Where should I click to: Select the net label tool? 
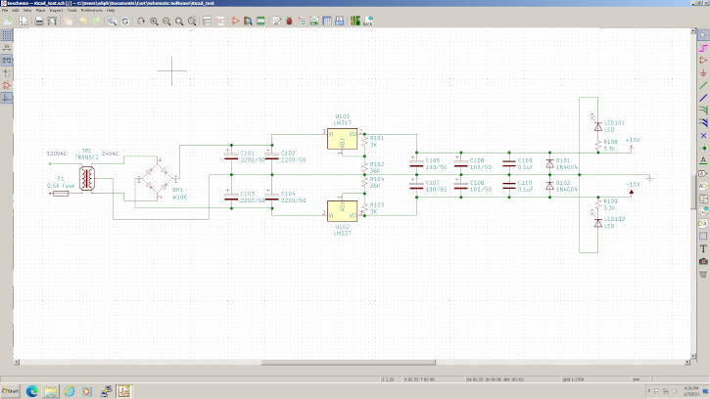click(703, 160)
